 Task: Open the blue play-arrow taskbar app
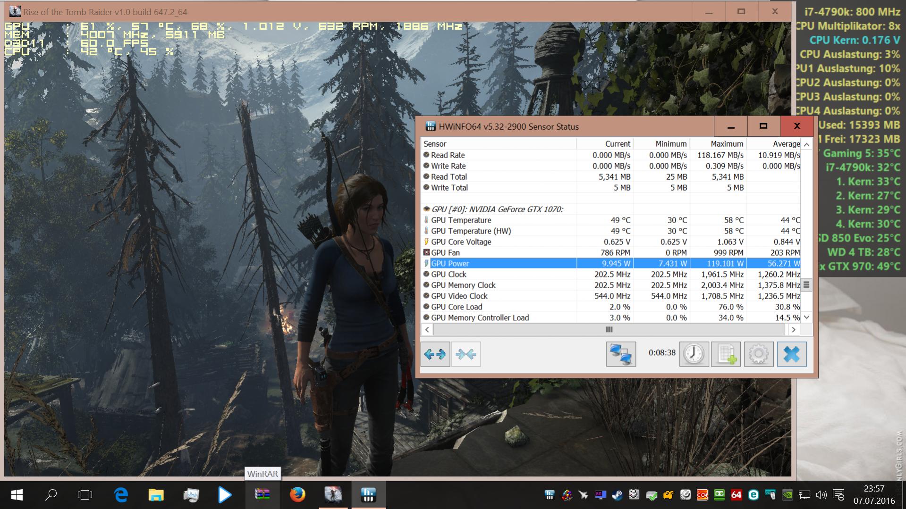[225, 495]
